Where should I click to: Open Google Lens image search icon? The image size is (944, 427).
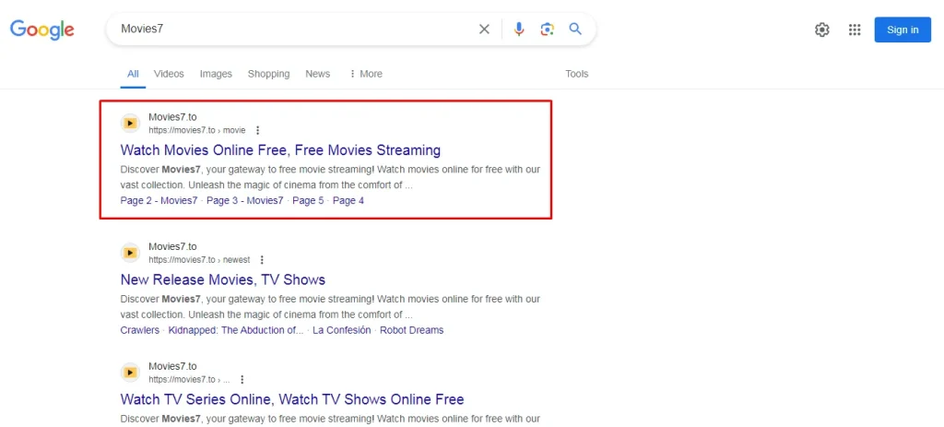pyautogui.click(x=548, y=29)
